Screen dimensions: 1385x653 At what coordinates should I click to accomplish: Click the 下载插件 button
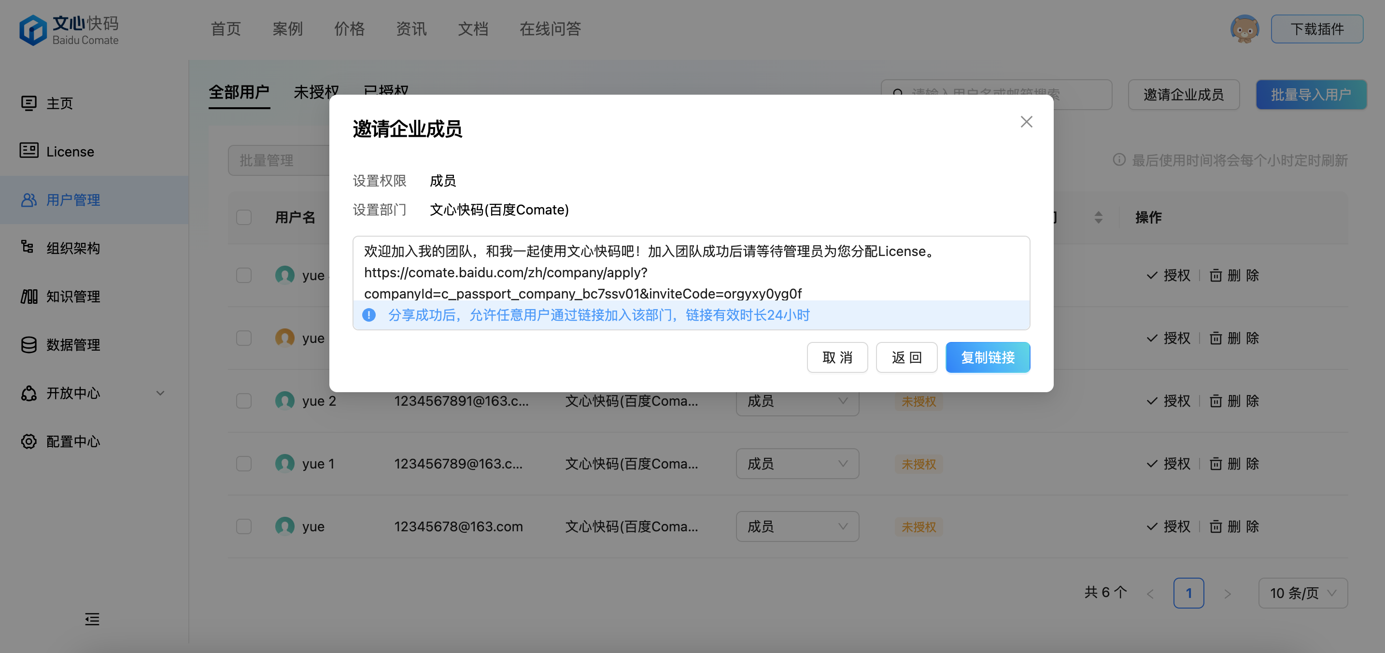tap(1317, 29)
